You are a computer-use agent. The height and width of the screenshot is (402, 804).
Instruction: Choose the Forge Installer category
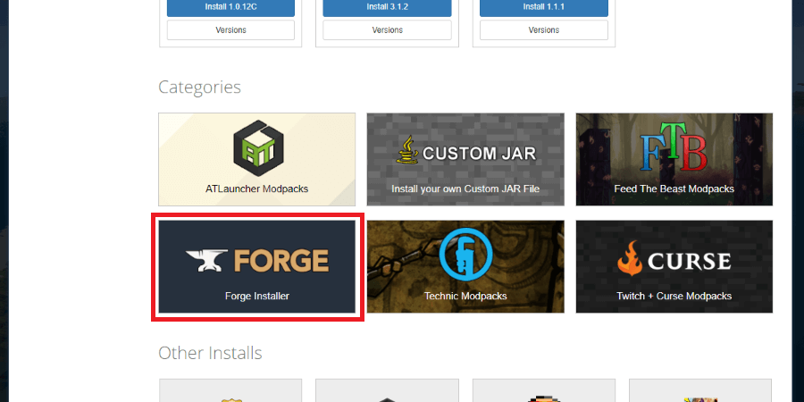tap(257, 266)
